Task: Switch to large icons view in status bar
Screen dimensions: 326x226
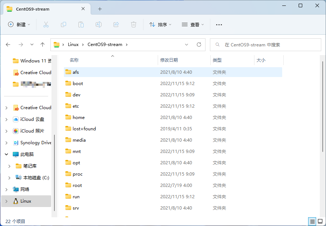Action: click(320, 221)
